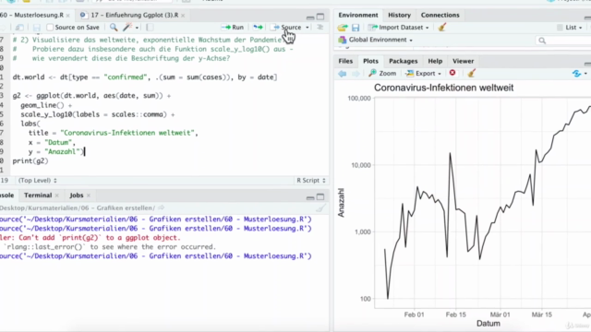Click the Run button
This screenshot has width=591, height=332.
pyautogui.click(x=233, y=27)
